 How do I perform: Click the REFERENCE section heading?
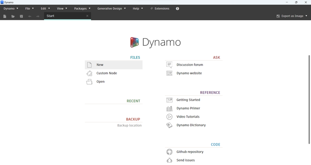pos(210,93)
